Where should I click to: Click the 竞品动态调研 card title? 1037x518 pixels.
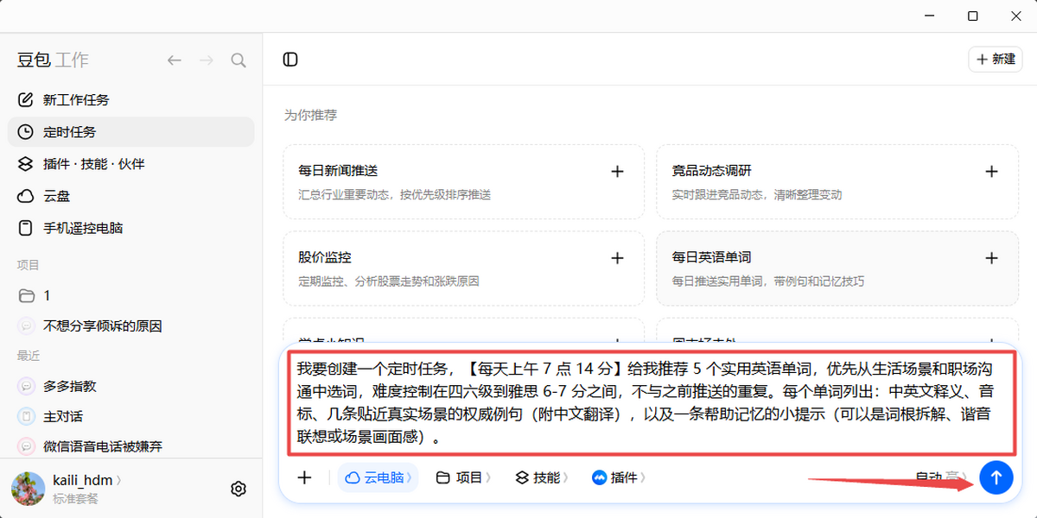tap(712, 171)
